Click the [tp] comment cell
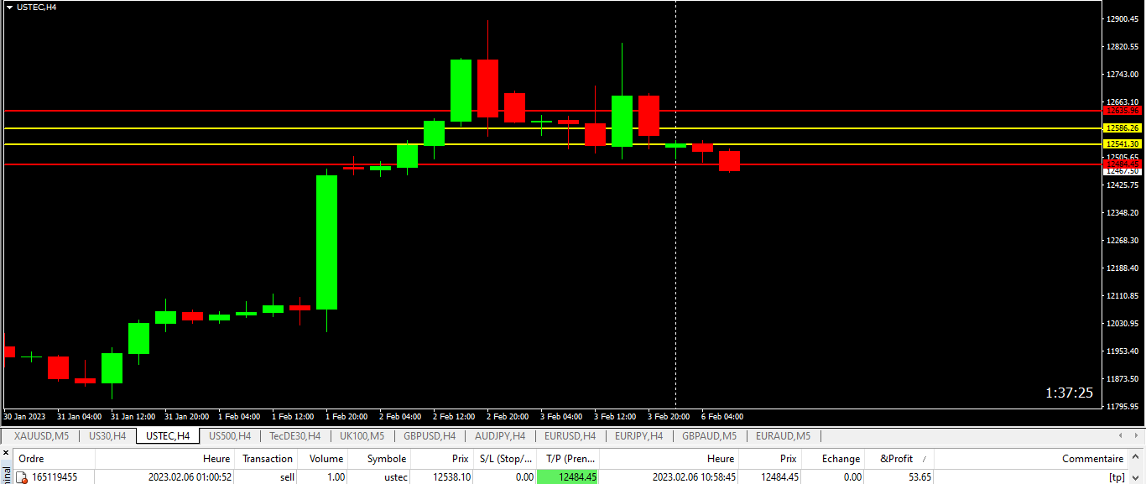 (1116, 477)
